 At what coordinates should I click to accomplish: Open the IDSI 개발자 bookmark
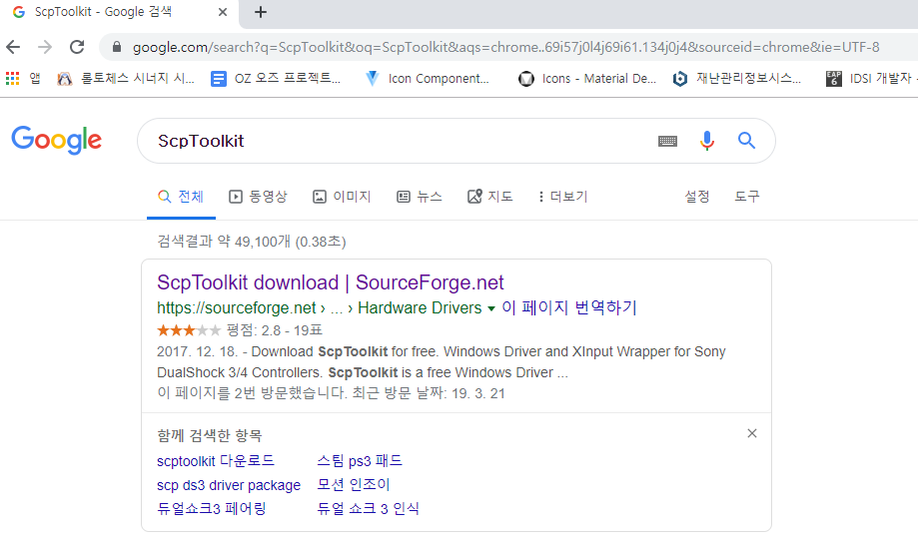point(871,79)
